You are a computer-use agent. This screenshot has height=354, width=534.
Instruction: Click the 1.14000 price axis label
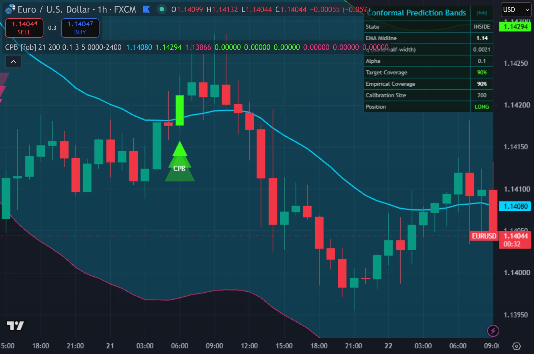(x=517, y=272)
